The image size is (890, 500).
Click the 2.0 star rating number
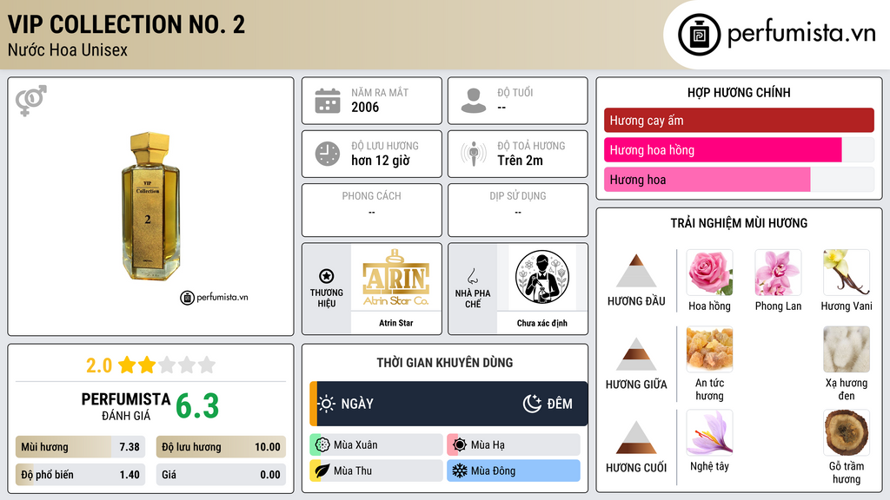[99, 365]
